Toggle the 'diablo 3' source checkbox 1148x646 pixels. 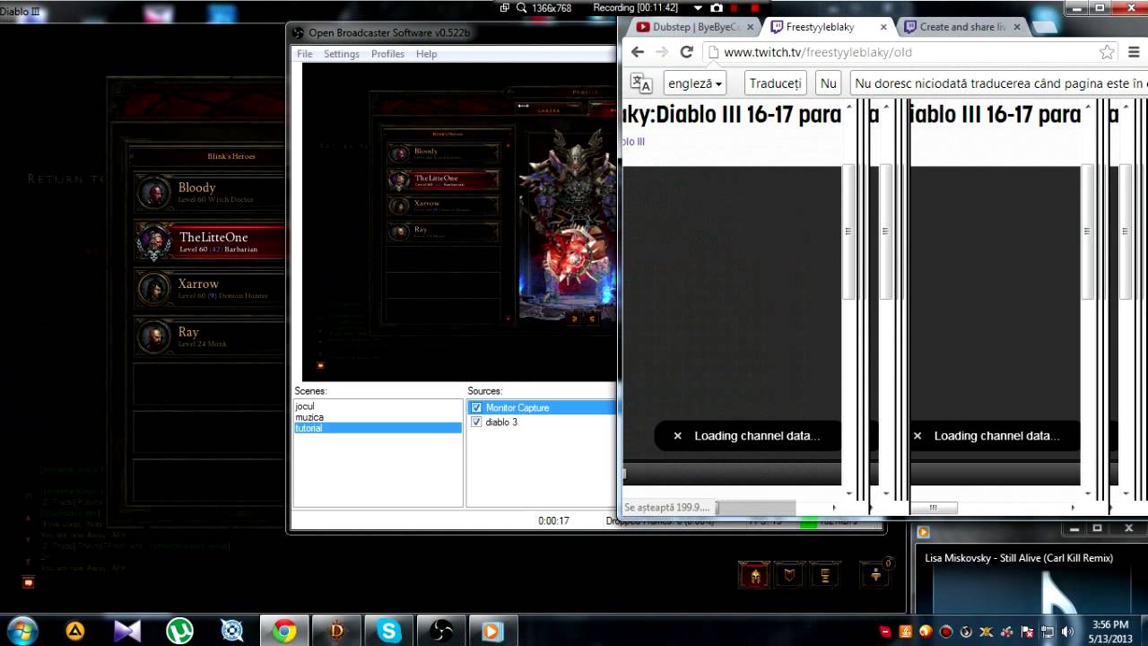tap(476, 422)
